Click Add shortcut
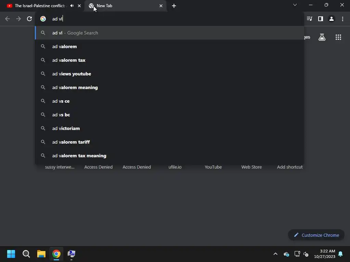 point(290,167)
